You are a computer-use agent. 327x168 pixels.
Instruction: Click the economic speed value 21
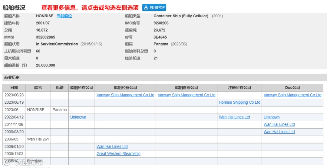156,58
